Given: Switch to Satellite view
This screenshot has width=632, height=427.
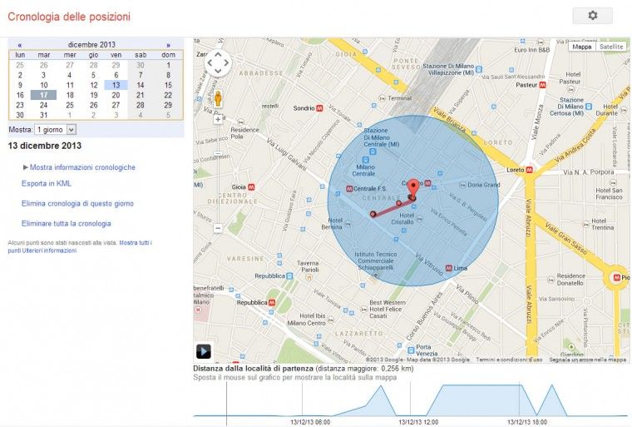Looking at the screenshot, I should pyautogui.click(x=611, y=47).
